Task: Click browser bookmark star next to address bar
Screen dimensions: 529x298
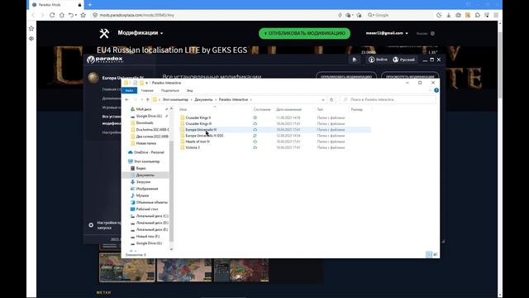Action: [x=83, y=15]
